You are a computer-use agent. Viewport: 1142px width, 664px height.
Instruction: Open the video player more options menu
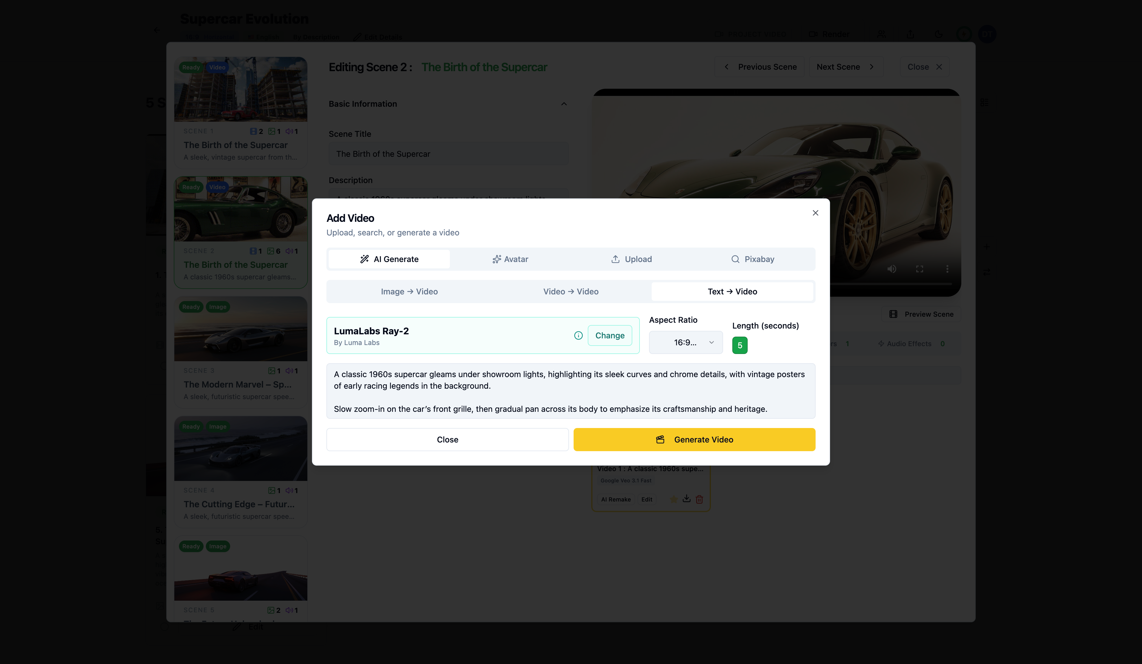pyautogui.click(x=947, y=269)
